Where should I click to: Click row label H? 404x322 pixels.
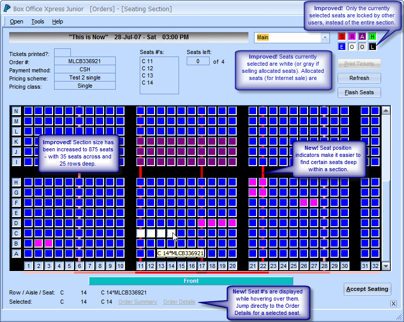[x=16, y=182]
